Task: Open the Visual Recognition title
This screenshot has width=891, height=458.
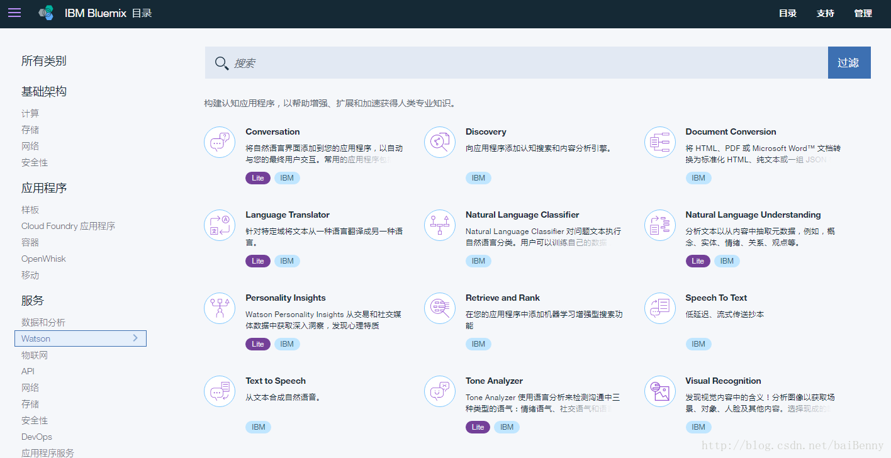Action: pyautogui.click(x=723, y=381)
